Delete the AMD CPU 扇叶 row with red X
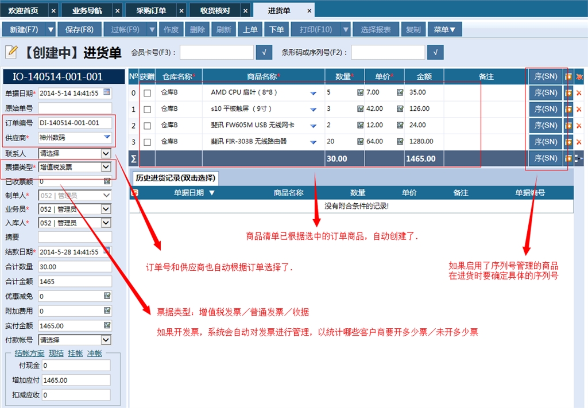Screen dimensions: 588x408 pyautogui.click(x=579, y=92)
